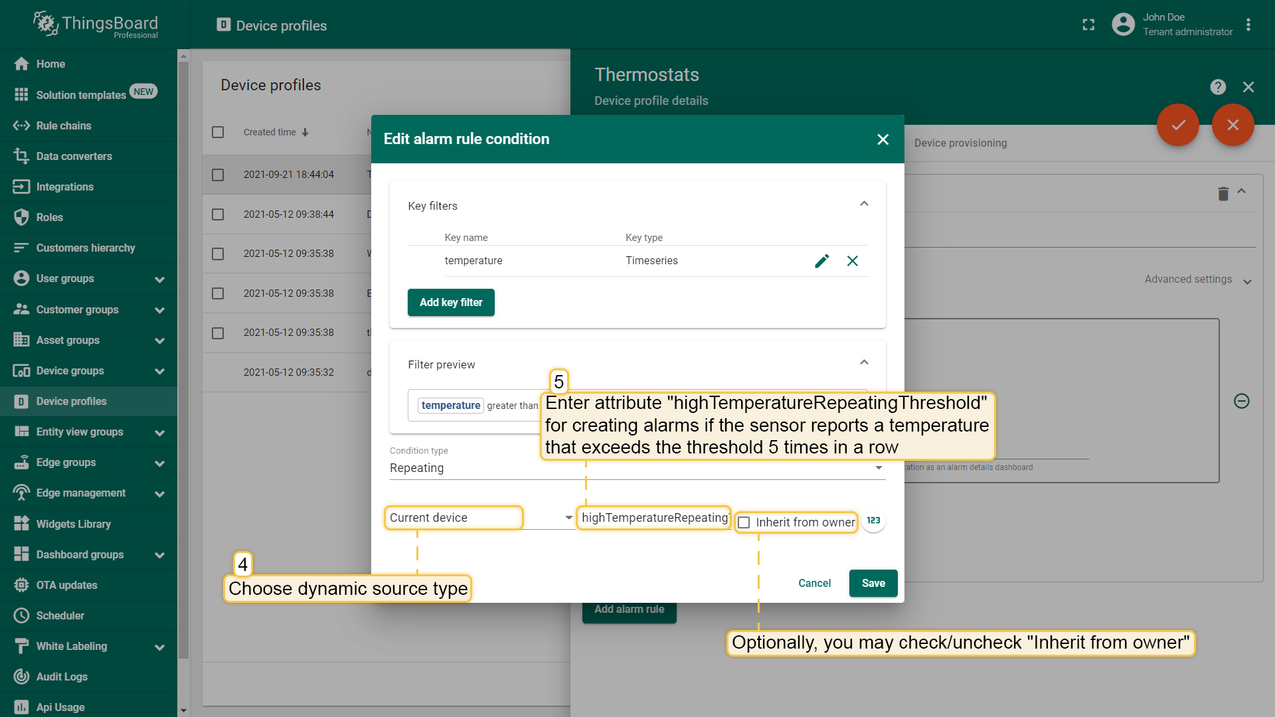This screenshot has height=717, width=1275.
Task: Click the numeric 123 value type icon
Action: pos(873,520)
